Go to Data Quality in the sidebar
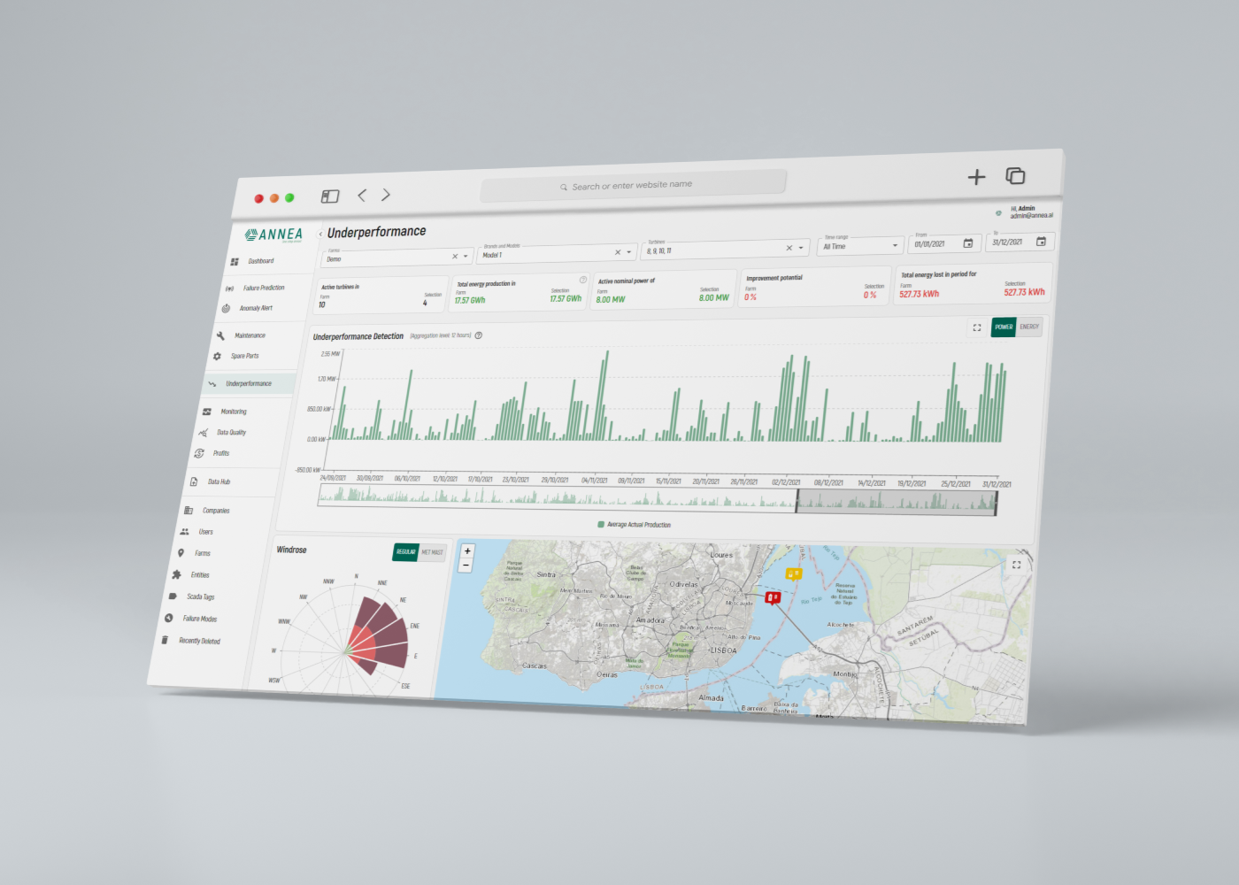The height and width of the screenshot is (885, 1239). (231, 433)
